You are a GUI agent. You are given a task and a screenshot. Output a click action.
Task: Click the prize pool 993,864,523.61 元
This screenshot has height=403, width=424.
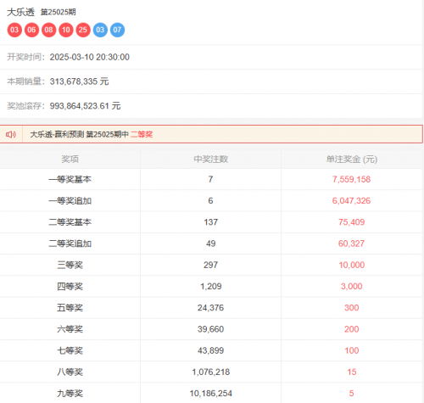pos(86,106)
